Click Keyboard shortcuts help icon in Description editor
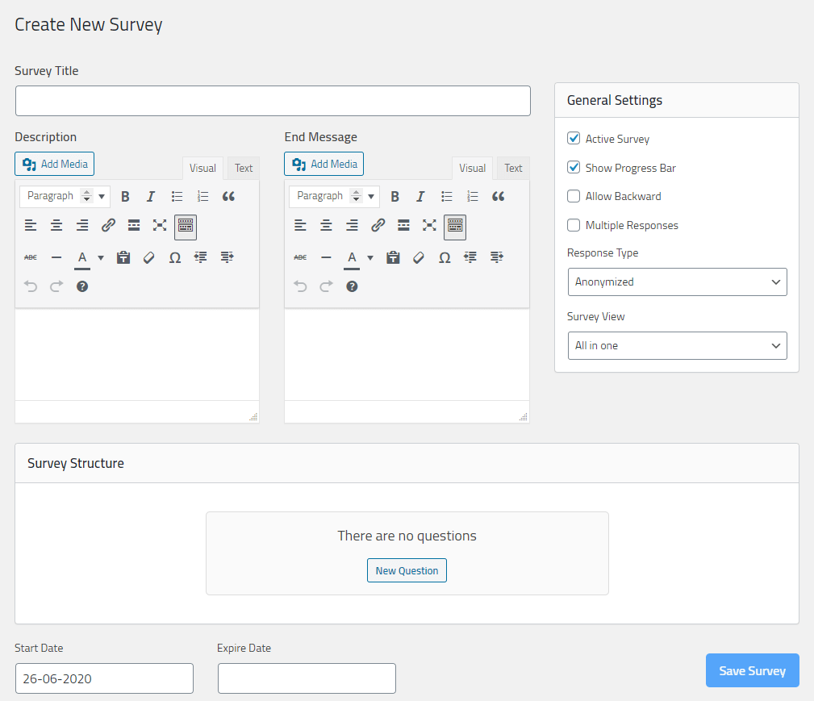The height and width of the screenshot is (701, 814). pos(82,286)
